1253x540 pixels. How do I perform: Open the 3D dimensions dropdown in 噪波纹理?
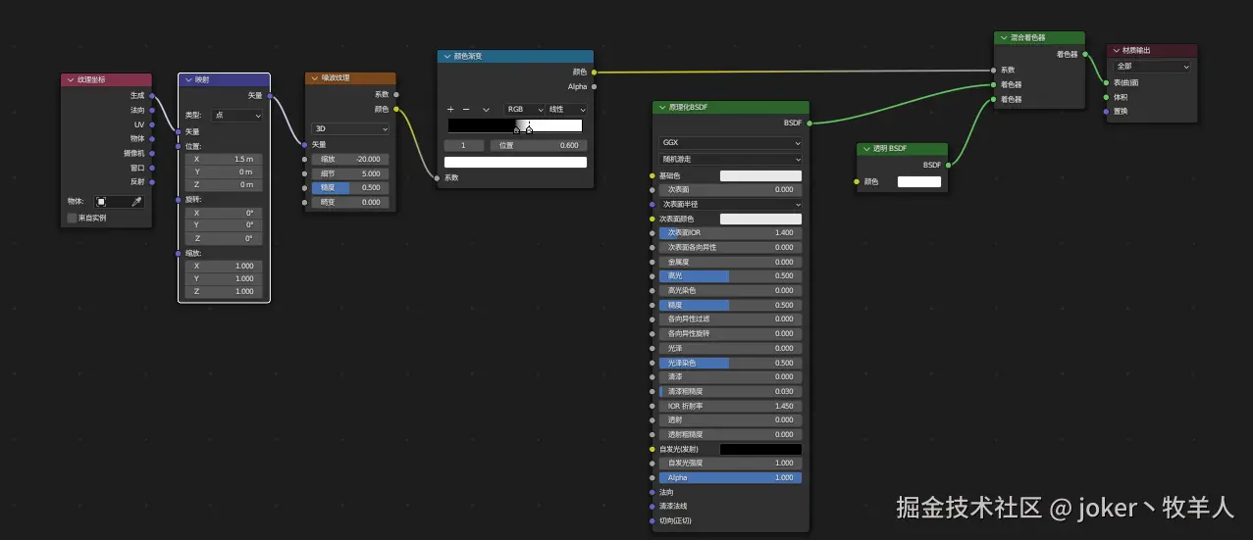(351, 128)
